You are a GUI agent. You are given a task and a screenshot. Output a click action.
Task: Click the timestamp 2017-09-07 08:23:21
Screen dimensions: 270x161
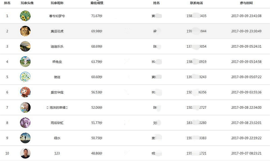(x=246, y=153)
